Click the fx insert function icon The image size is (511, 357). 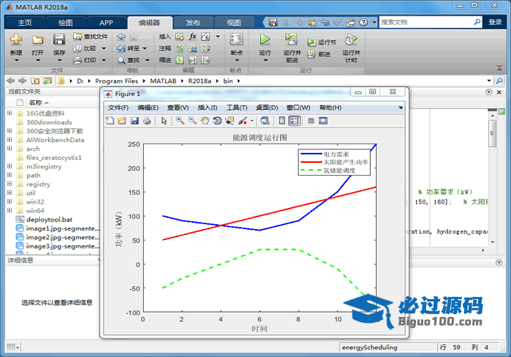pos(192,36)
